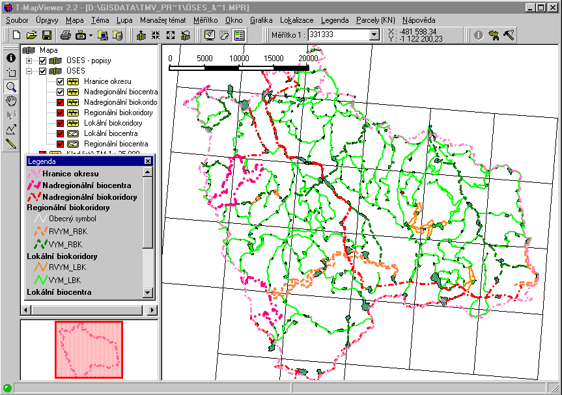Select the pointer-with-info identify tool
This screenshot has height=395, width=562.
pyautogui.click(x=11, y=115)
